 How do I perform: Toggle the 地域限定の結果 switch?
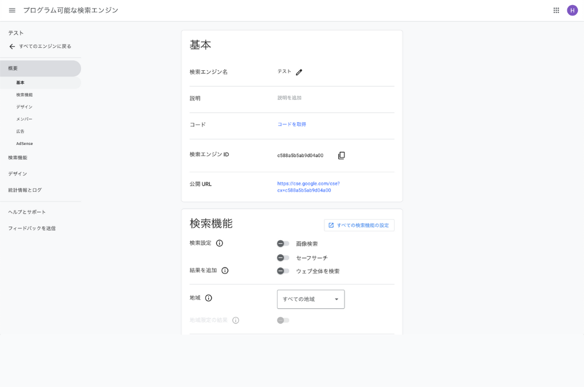click(x=283, y=320)
